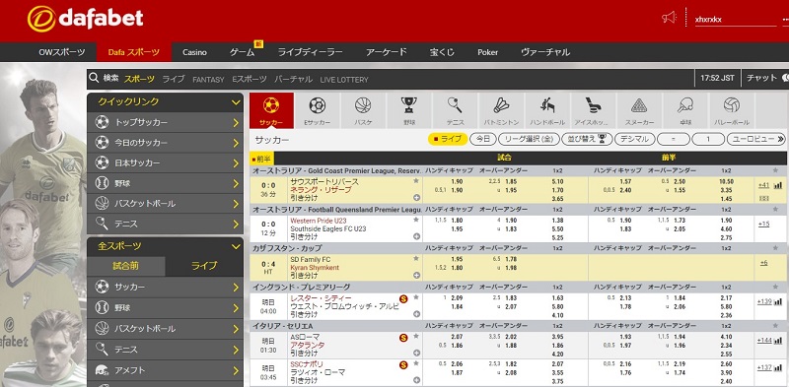
Task: Select the バレーボール ball icon
Action: coord(731,110)
